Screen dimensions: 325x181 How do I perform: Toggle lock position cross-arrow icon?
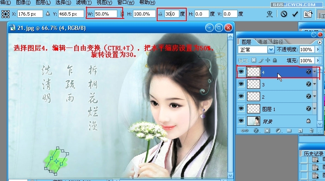coord(268,60)
